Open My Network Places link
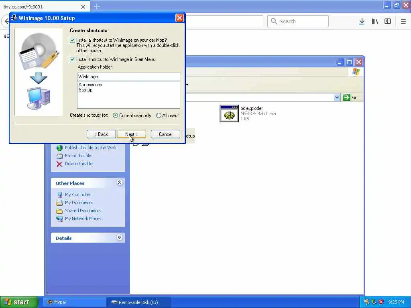This screenshot has width=411, height=308. pyautogui.click(x=83, y=219)
